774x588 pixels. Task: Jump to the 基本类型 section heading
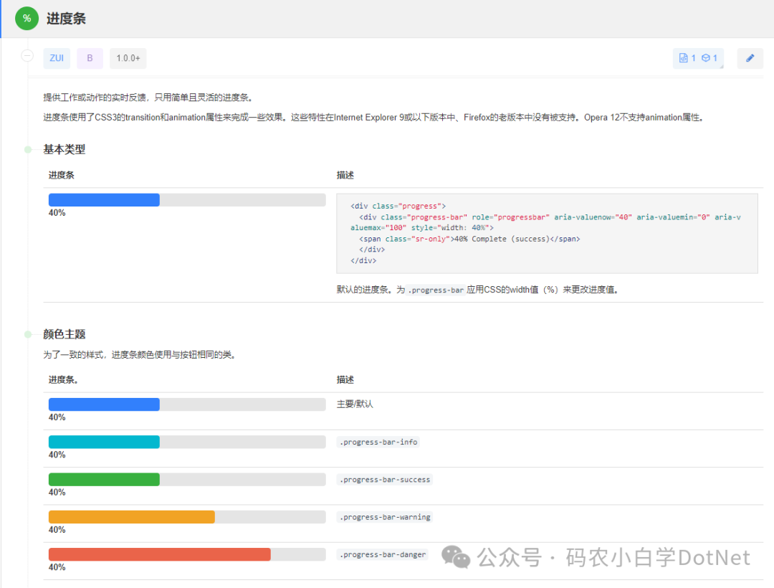(x=64, y=150)
